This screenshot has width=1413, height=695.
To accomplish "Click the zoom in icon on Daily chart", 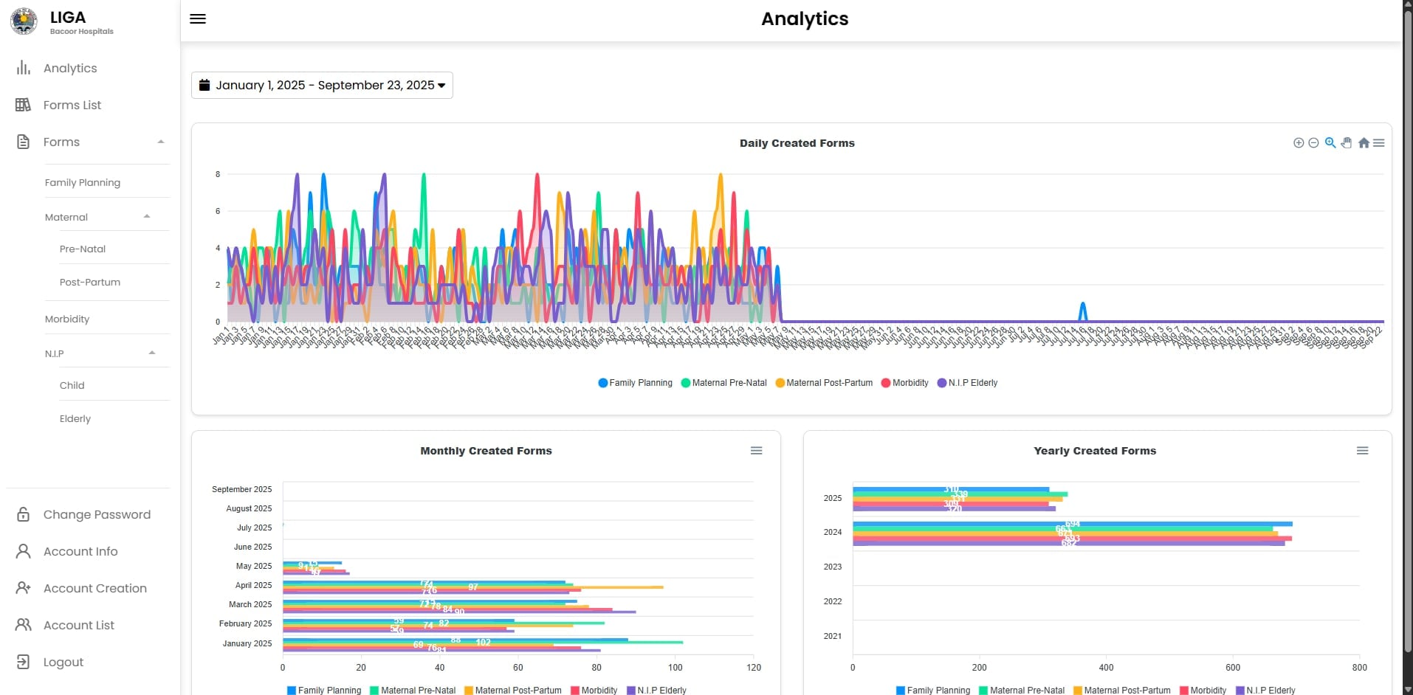I will (x=1299, y=143).
